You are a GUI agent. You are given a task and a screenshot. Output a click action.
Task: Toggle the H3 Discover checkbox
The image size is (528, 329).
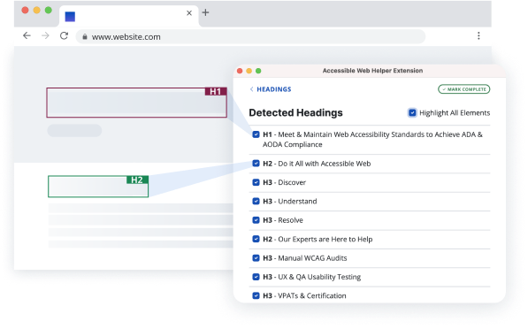click(256, 182)
